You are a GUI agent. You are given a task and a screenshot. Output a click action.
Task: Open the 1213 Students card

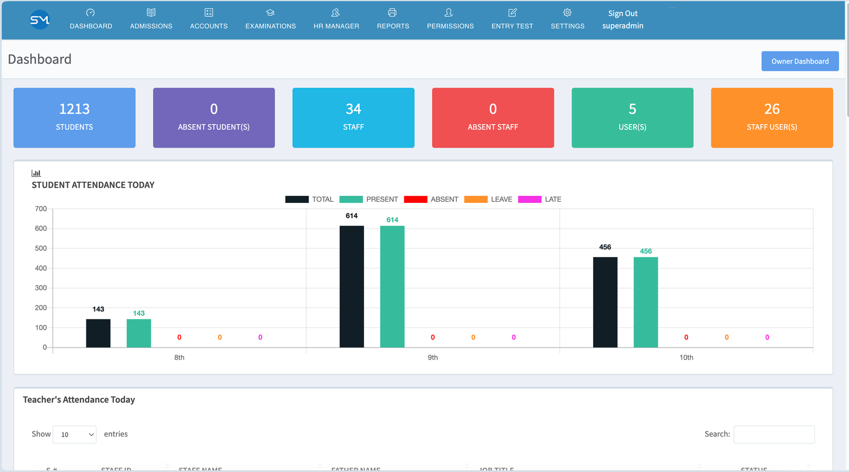tap(74, 118)
